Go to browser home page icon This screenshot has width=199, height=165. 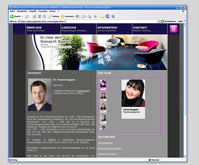(x=44, y=16)
